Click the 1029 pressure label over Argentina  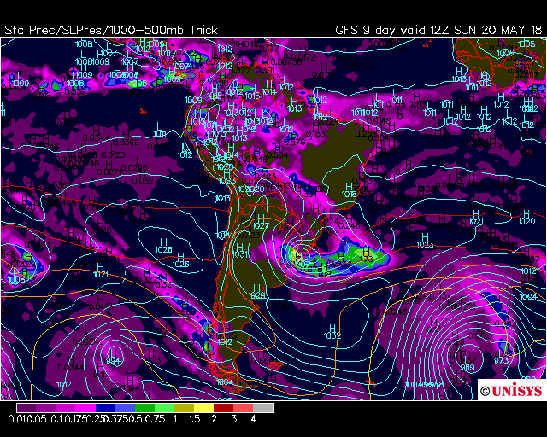pyautogui.click(x=256, y=295)
